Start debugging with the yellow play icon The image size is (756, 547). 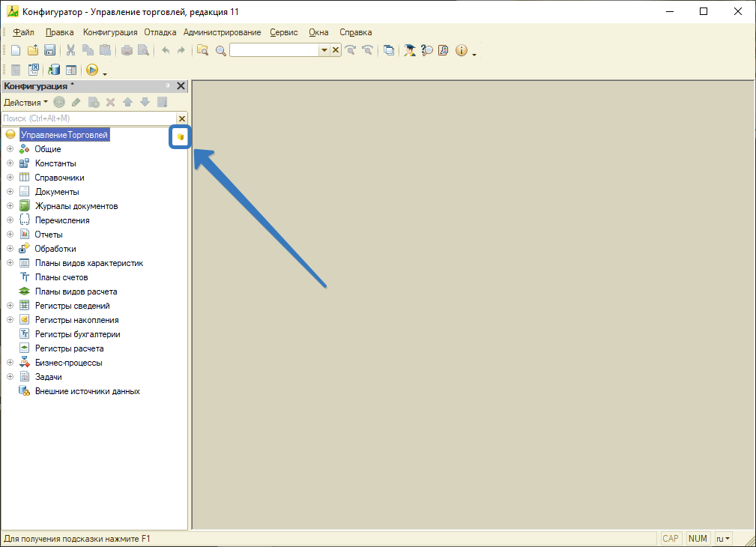tap(91, 70)
